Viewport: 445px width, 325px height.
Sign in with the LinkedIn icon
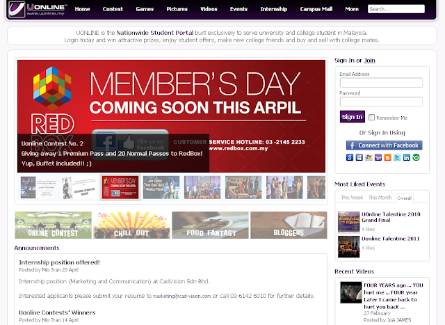(x=407, y=157)
